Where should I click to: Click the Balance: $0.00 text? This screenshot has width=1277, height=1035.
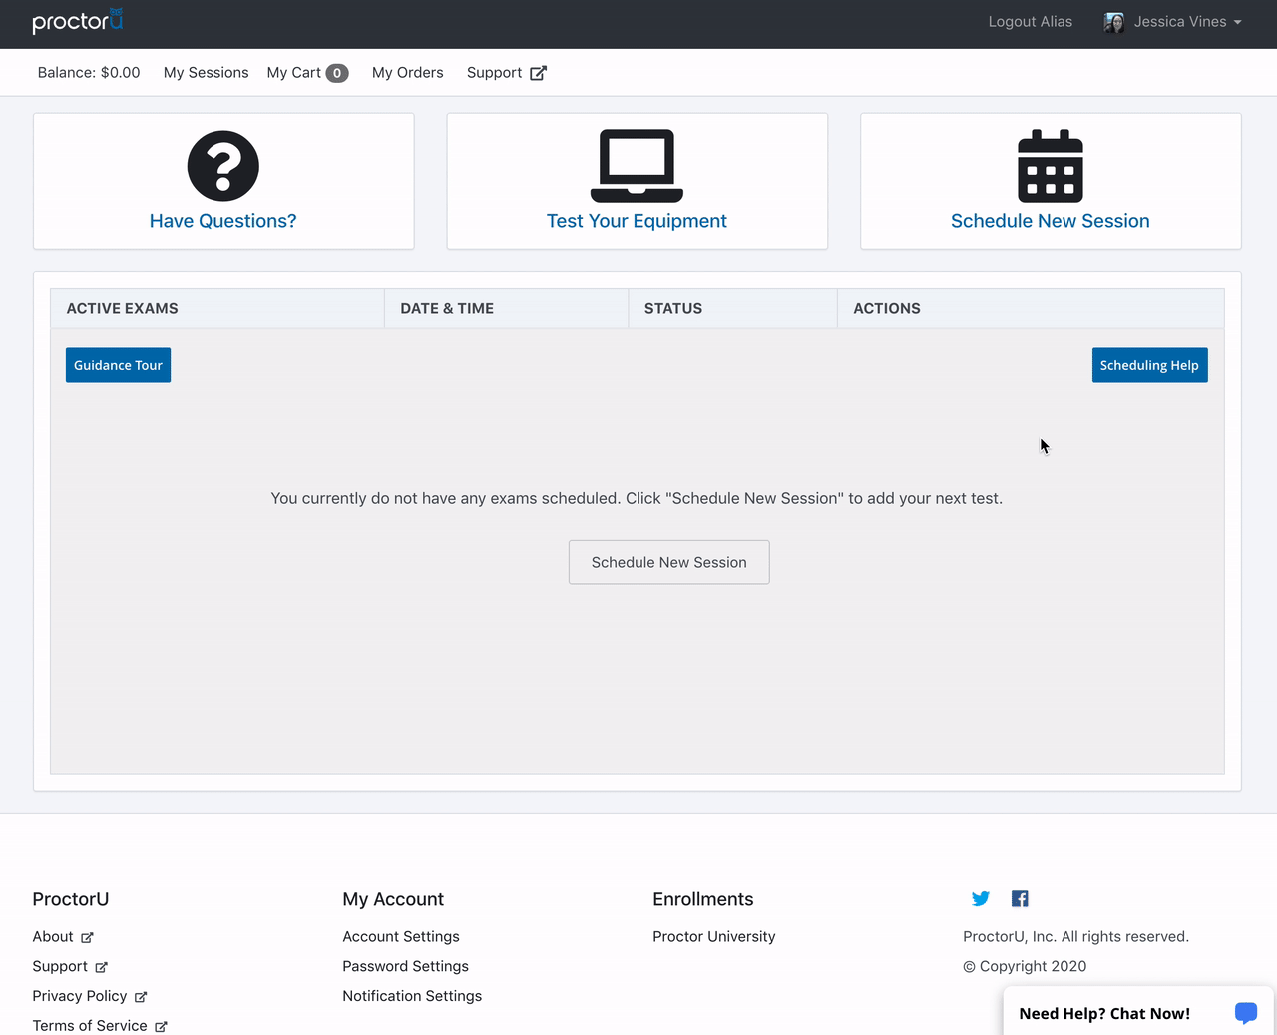89,73
